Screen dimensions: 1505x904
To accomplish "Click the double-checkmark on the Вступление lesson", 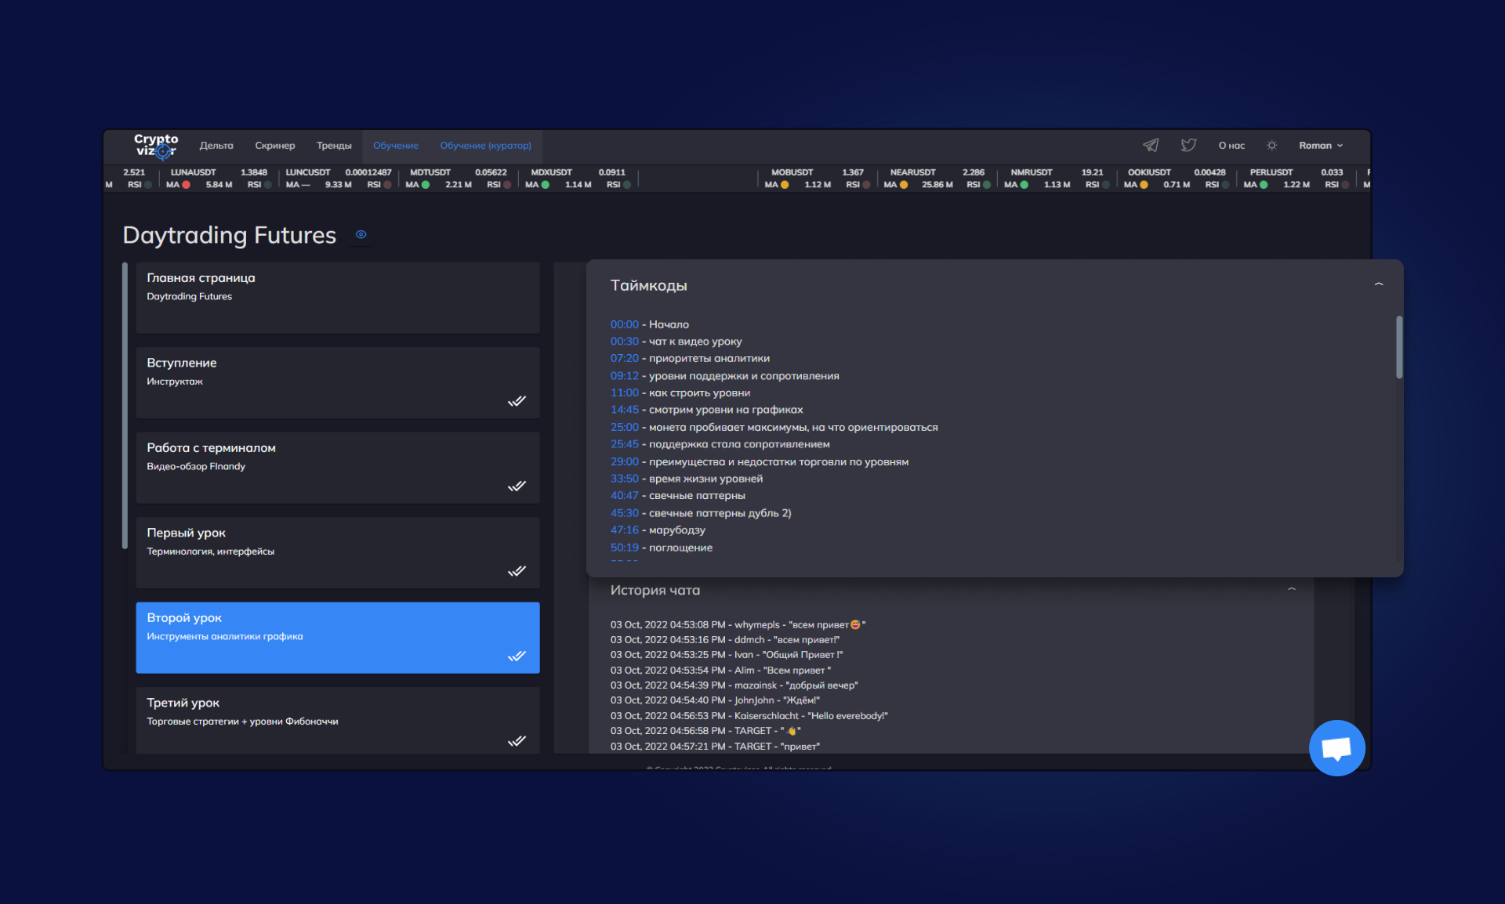I will click(x=517, y=401).
